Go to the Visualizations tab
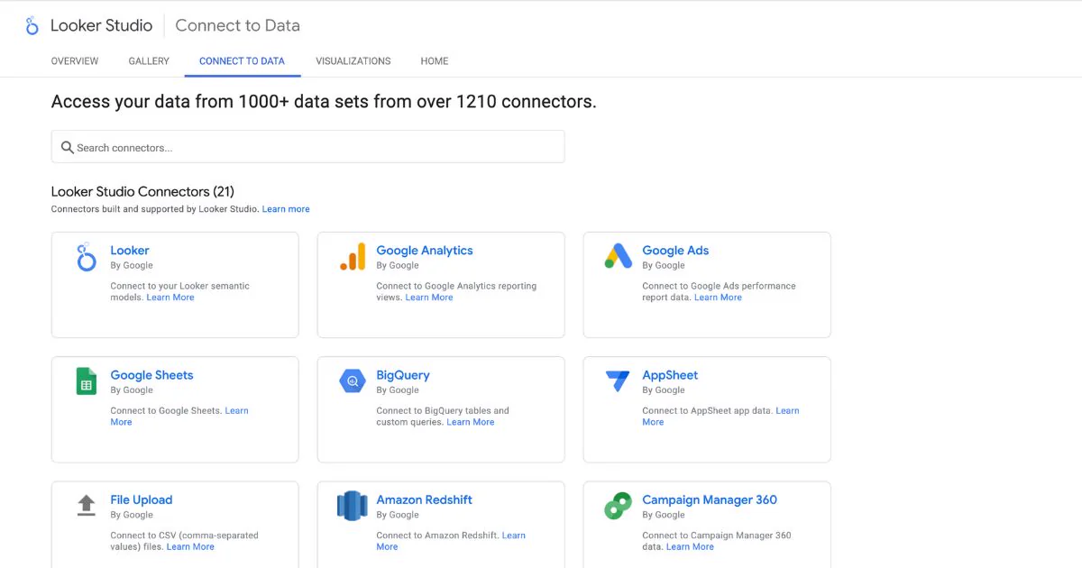 coord(353,61)
